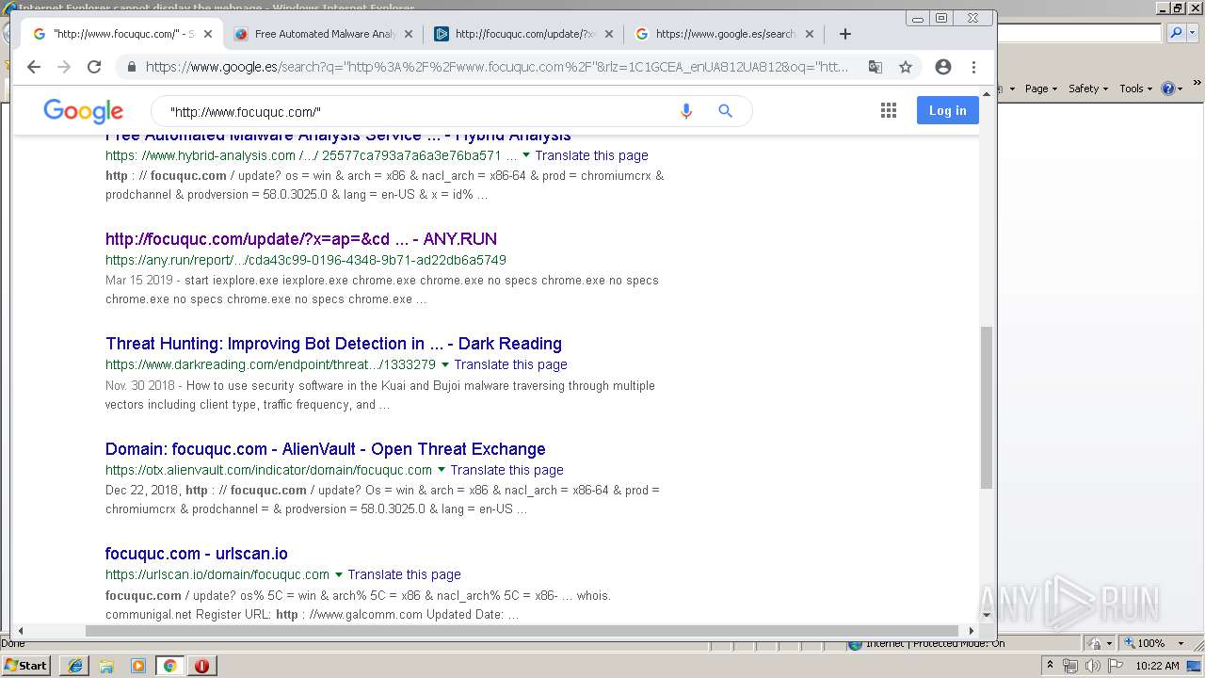1205x678 pixels.
Task: Go forward with the Chrome forward arrow
Action: pyautogui.click(x=64, y=67)
